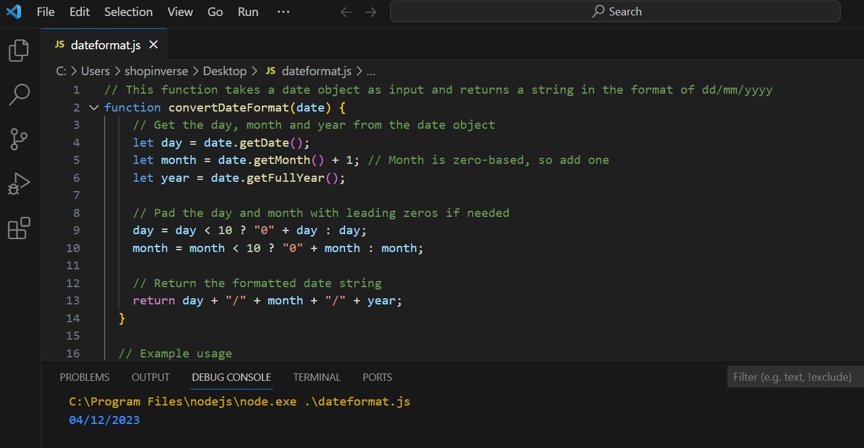Click the dateformat.js breadcrumb segment
The image size is (864, 448).
click(x=316, y=71)
